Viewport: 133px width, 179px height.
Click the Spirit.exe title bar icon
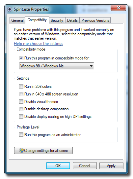point(10,9)
